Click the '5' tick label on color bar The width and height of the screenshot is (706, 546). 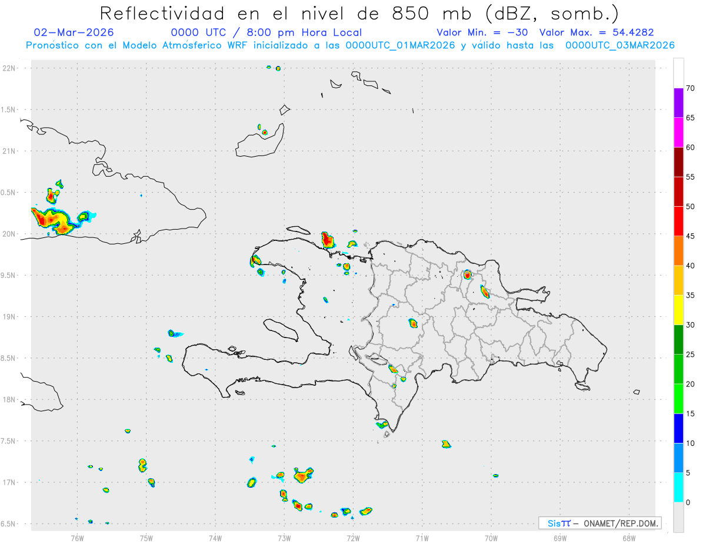click(x=688, y=473)
